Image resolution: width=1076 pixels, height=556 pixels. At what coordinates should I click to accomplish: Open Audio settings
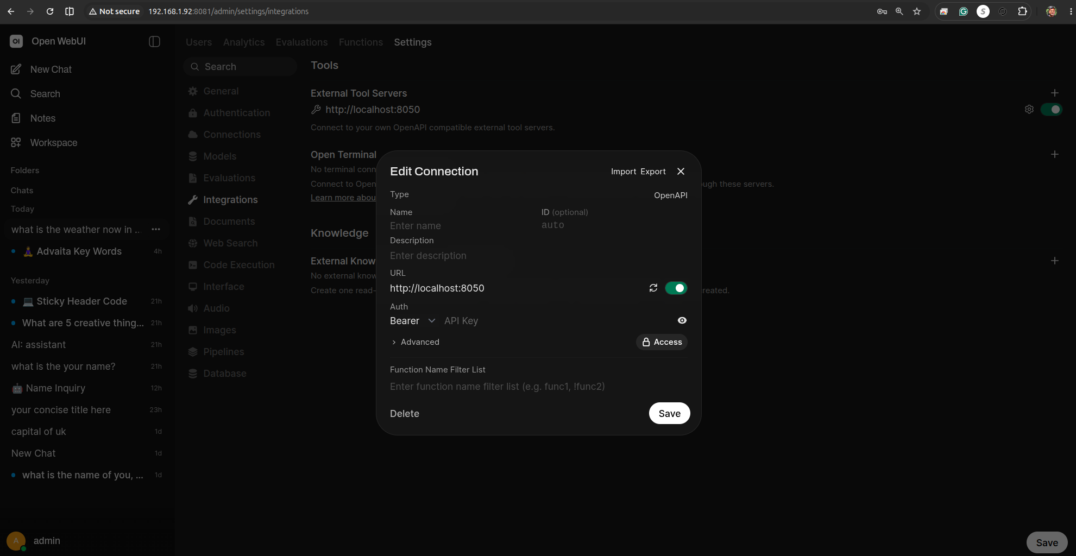tap(216, 308)
